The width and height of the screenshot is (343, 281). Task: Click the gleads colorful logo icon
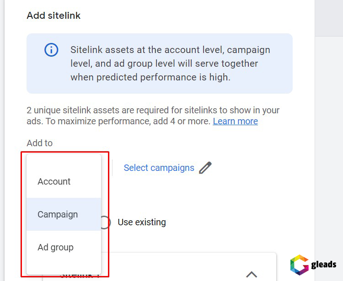pyautogui.click(x=299, y=265)
